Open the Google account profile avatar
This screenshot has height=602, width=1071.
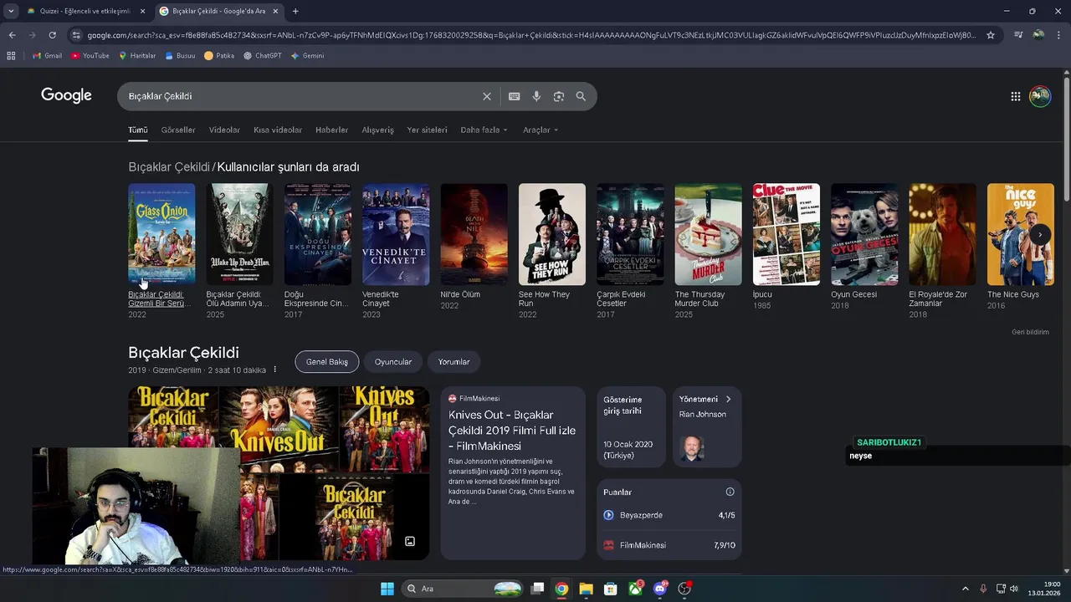(x=1040, y=96)
